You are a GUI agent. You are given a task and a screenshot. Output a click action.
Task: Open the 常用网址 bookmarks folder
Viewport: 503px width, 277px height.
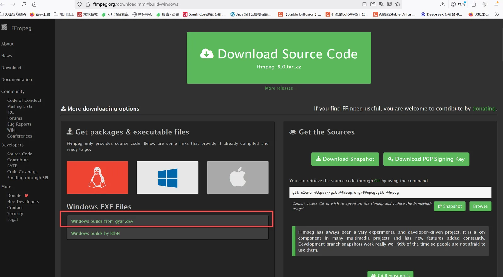pyautogui.click(x=64, y=14)
